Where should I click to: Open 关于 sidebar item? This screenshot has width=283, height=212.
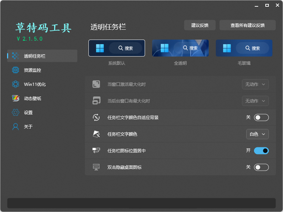click(42, 126)
